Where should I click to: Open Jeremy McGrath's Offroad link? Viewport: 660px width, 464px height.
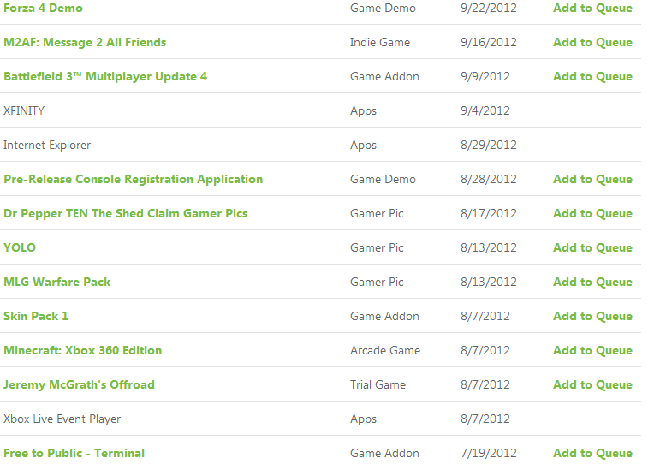[79, 384]
